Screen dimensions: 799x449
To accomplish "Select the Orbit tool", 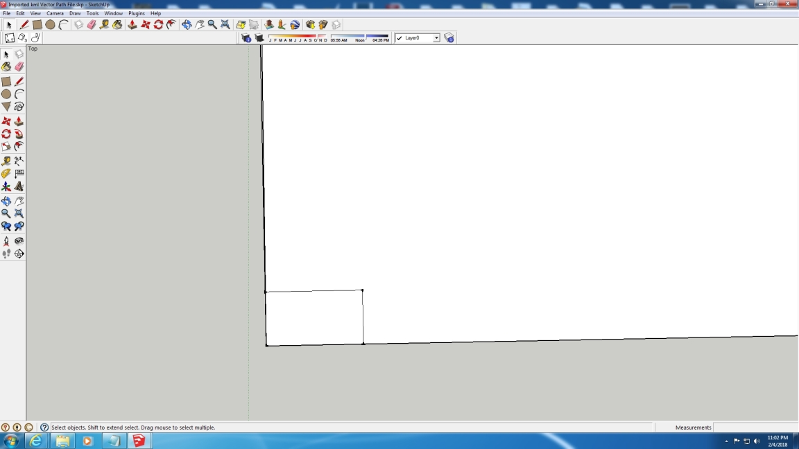I will [185, 24].
